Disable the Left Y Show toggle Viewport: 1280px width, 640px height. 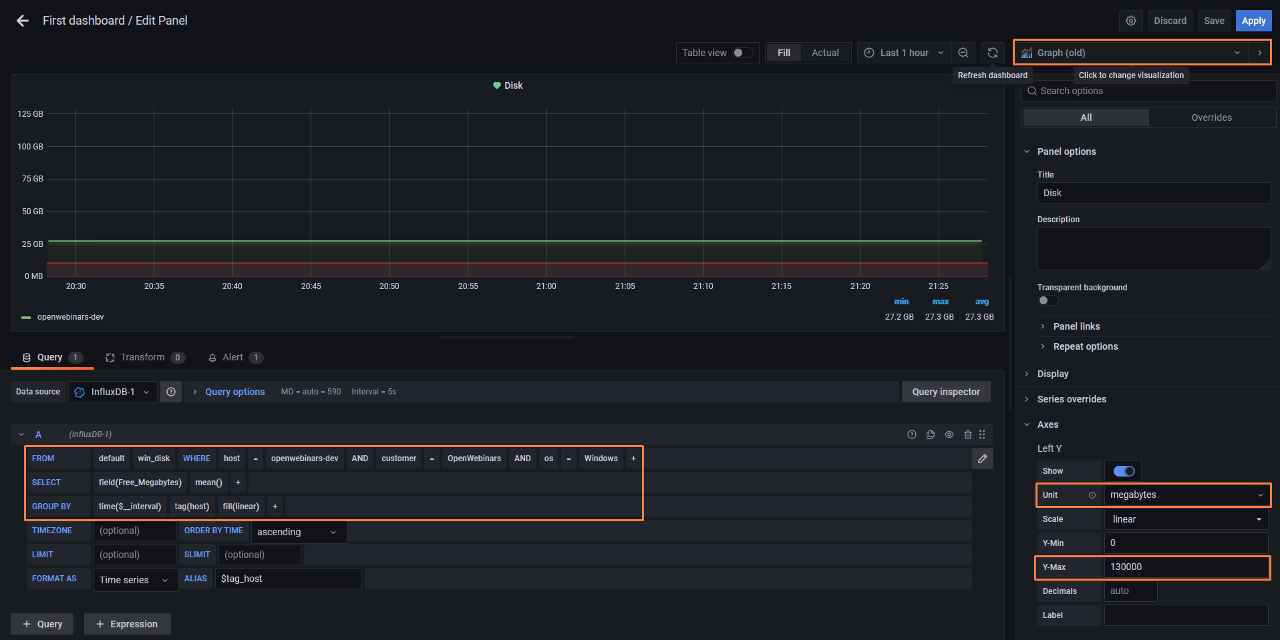coord(1122,470)
